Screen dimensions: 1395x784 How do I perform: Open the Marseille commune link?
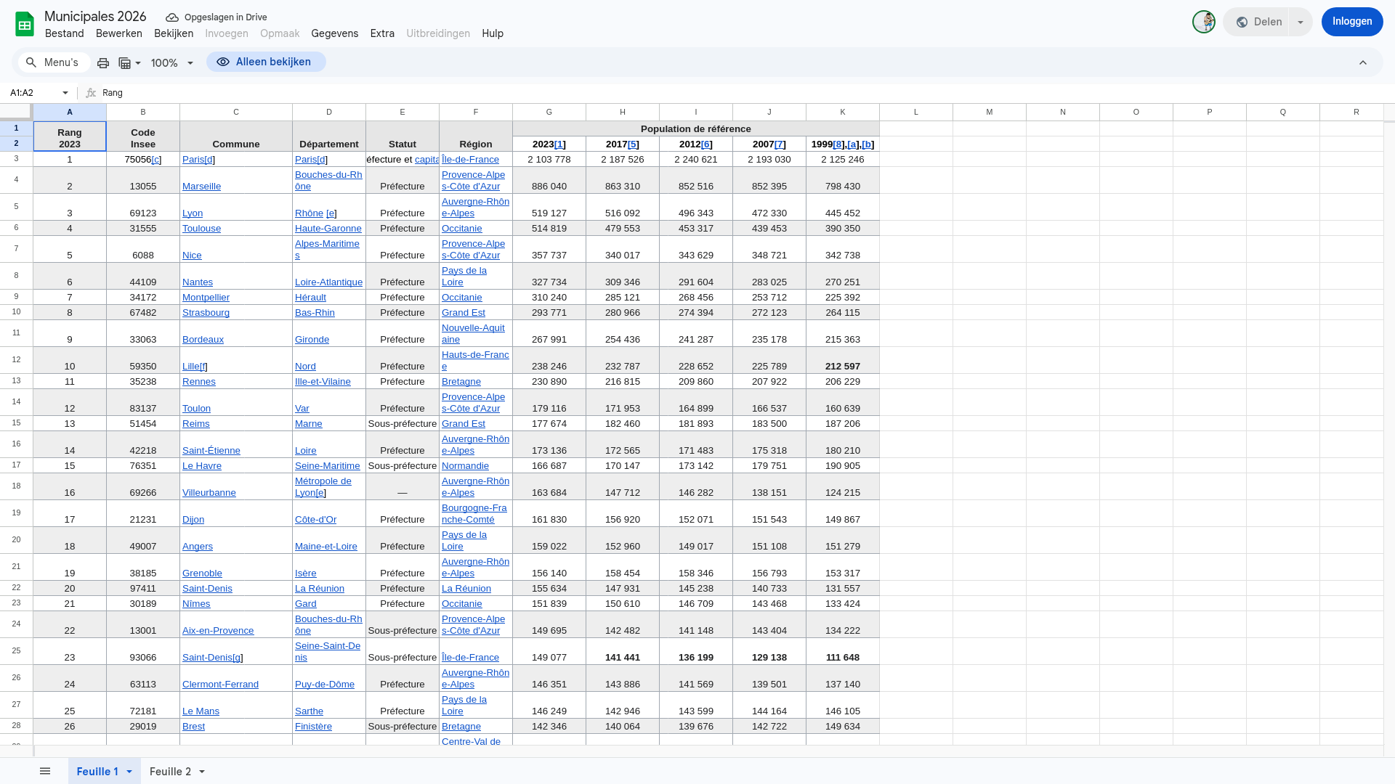point(201,187)
